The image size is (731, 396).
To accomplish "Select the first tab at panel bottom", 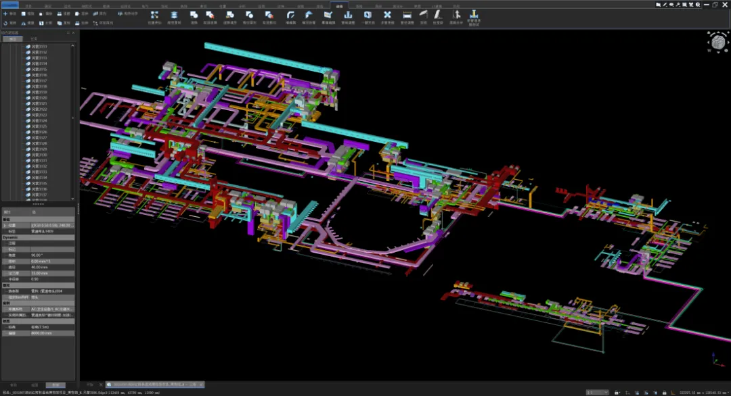I will (x=13, y=385).
